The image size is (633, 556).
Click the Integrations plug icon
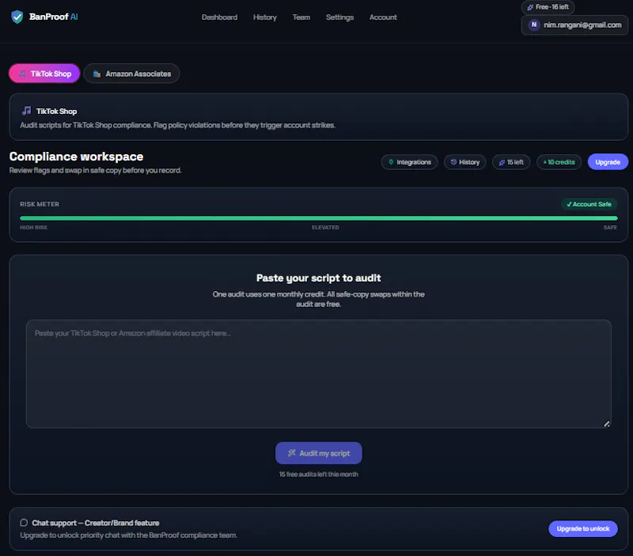391,162
